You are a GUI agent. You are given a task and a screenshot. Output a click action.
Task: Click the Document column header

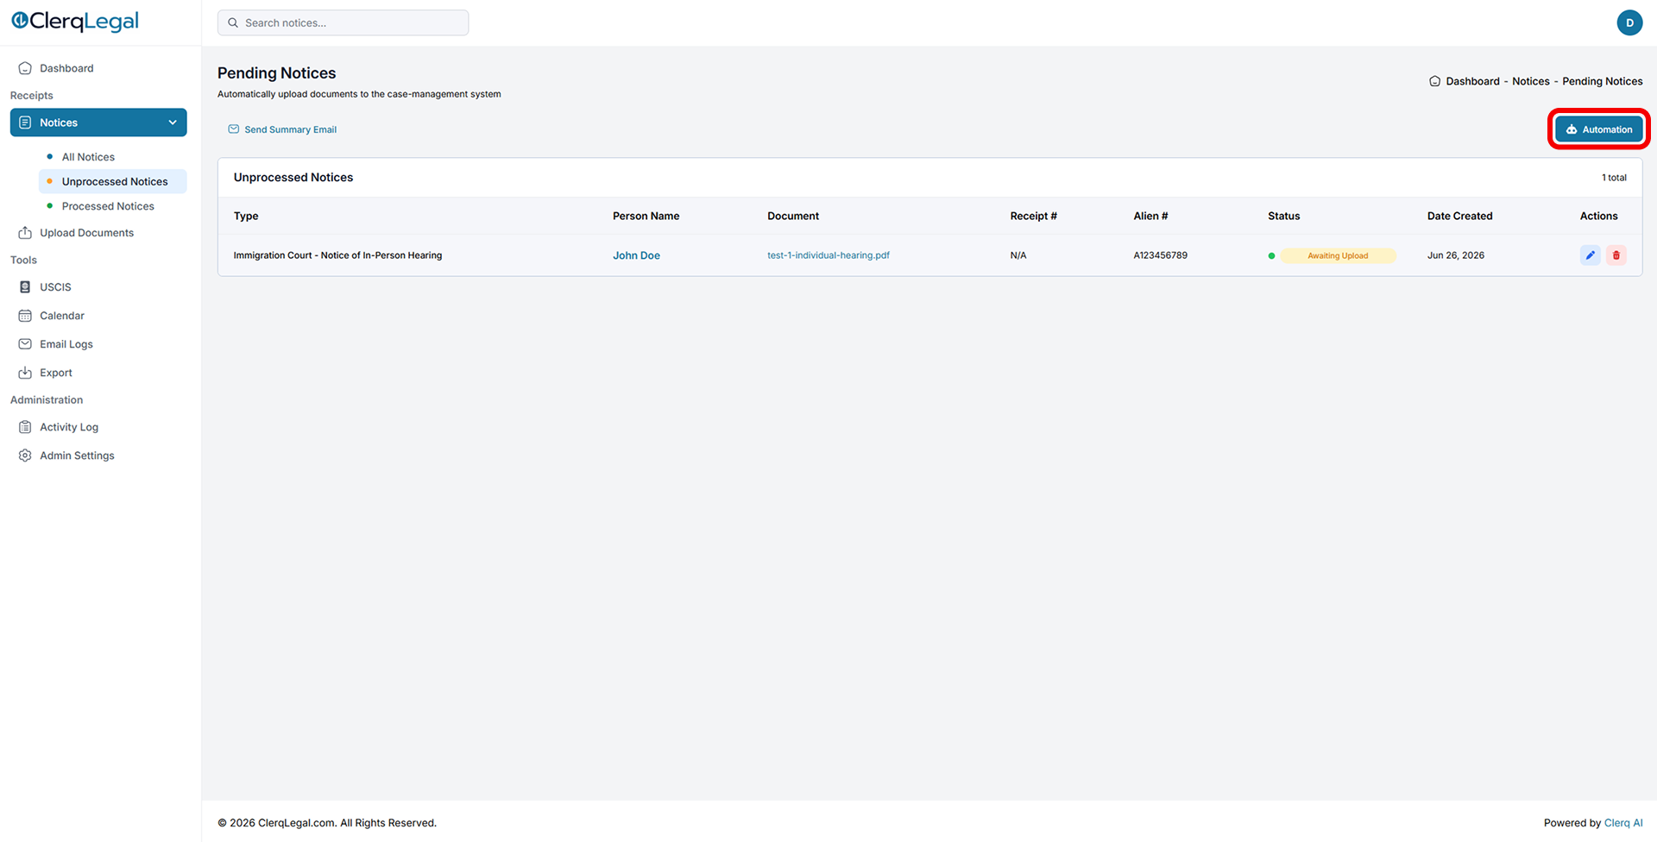793,217
